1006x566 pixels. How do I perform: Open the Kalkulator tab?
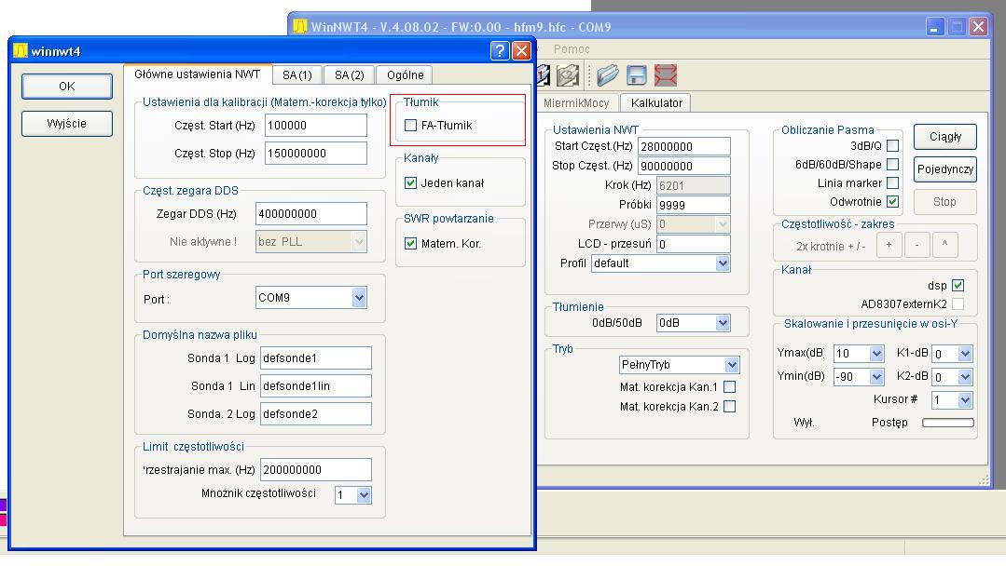(x=655, y=103)
